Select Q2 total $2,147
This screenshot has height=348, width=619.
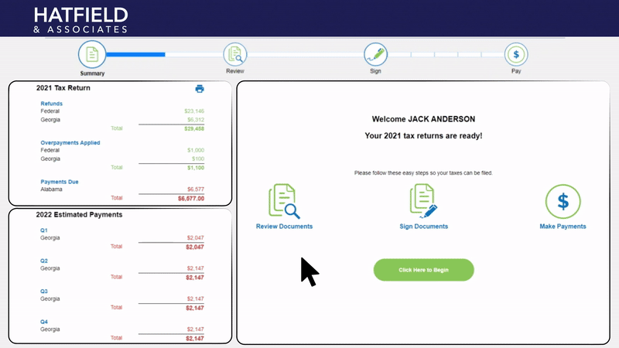point(195,278)
